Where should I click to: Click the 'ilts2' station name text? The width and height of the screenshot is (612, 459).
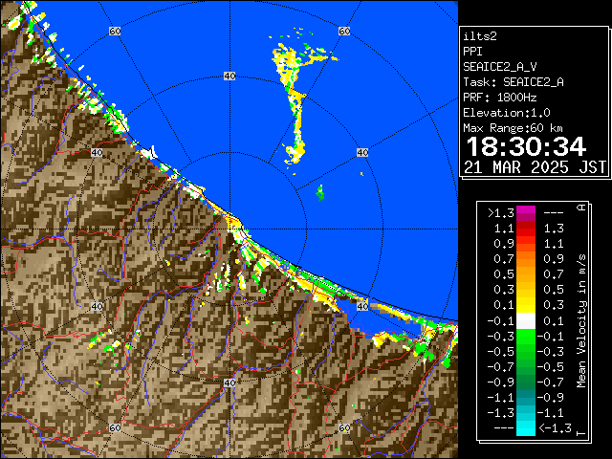(x=480, y=36)
